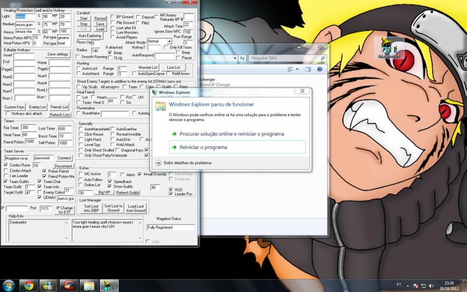Click the Auto Exploring button

[90, 35]
